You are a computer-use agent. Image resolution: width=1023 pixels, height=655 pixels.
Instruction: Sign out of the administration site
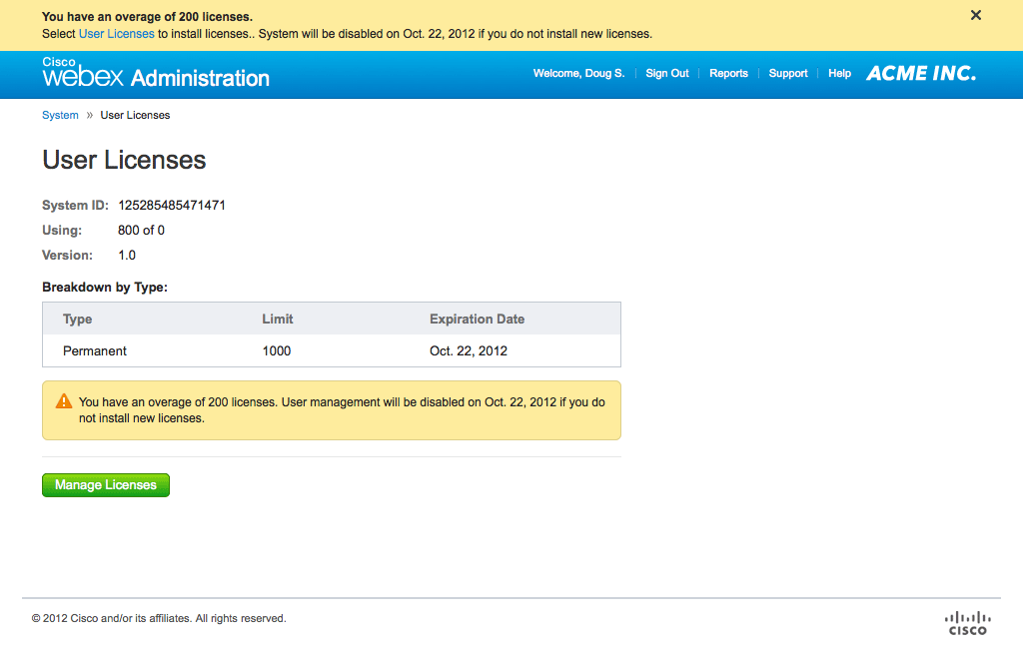click(x=666, y=74)
